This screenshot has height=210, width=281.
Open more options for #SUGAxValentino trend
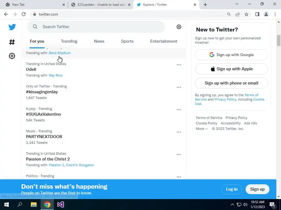pyautogui.click(x=179, y=110)
